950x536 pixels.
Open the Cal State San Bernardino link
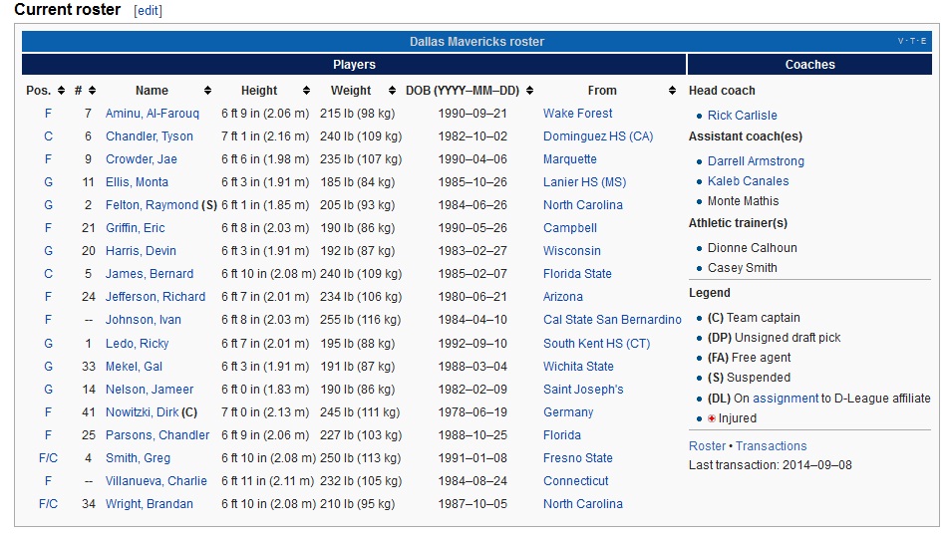[612, 320]
